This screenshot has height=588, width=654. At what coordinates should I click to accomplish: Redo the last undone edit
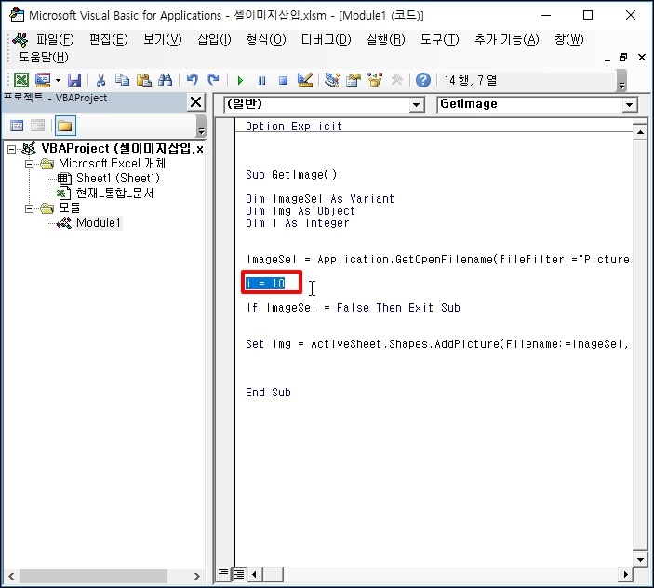(x=213, y=80)
